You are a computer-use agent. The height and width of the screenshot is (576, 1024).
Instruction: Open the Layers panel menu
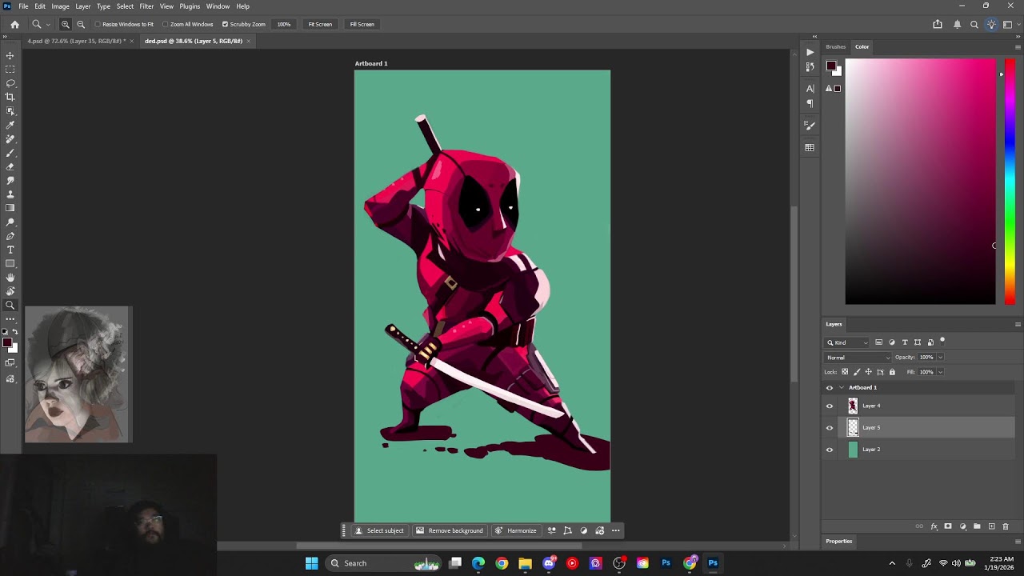click(1018, 324)
